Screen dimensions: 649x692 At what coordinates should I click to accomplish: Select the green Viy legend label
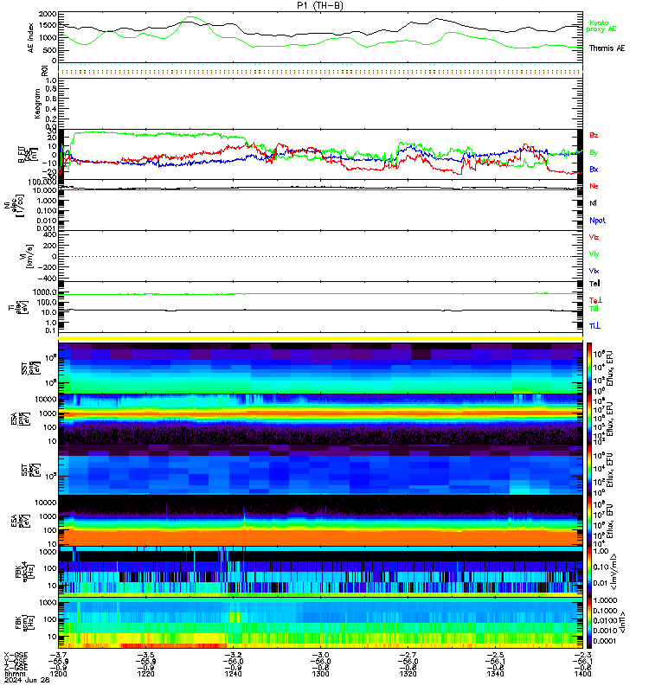(594, 254)
